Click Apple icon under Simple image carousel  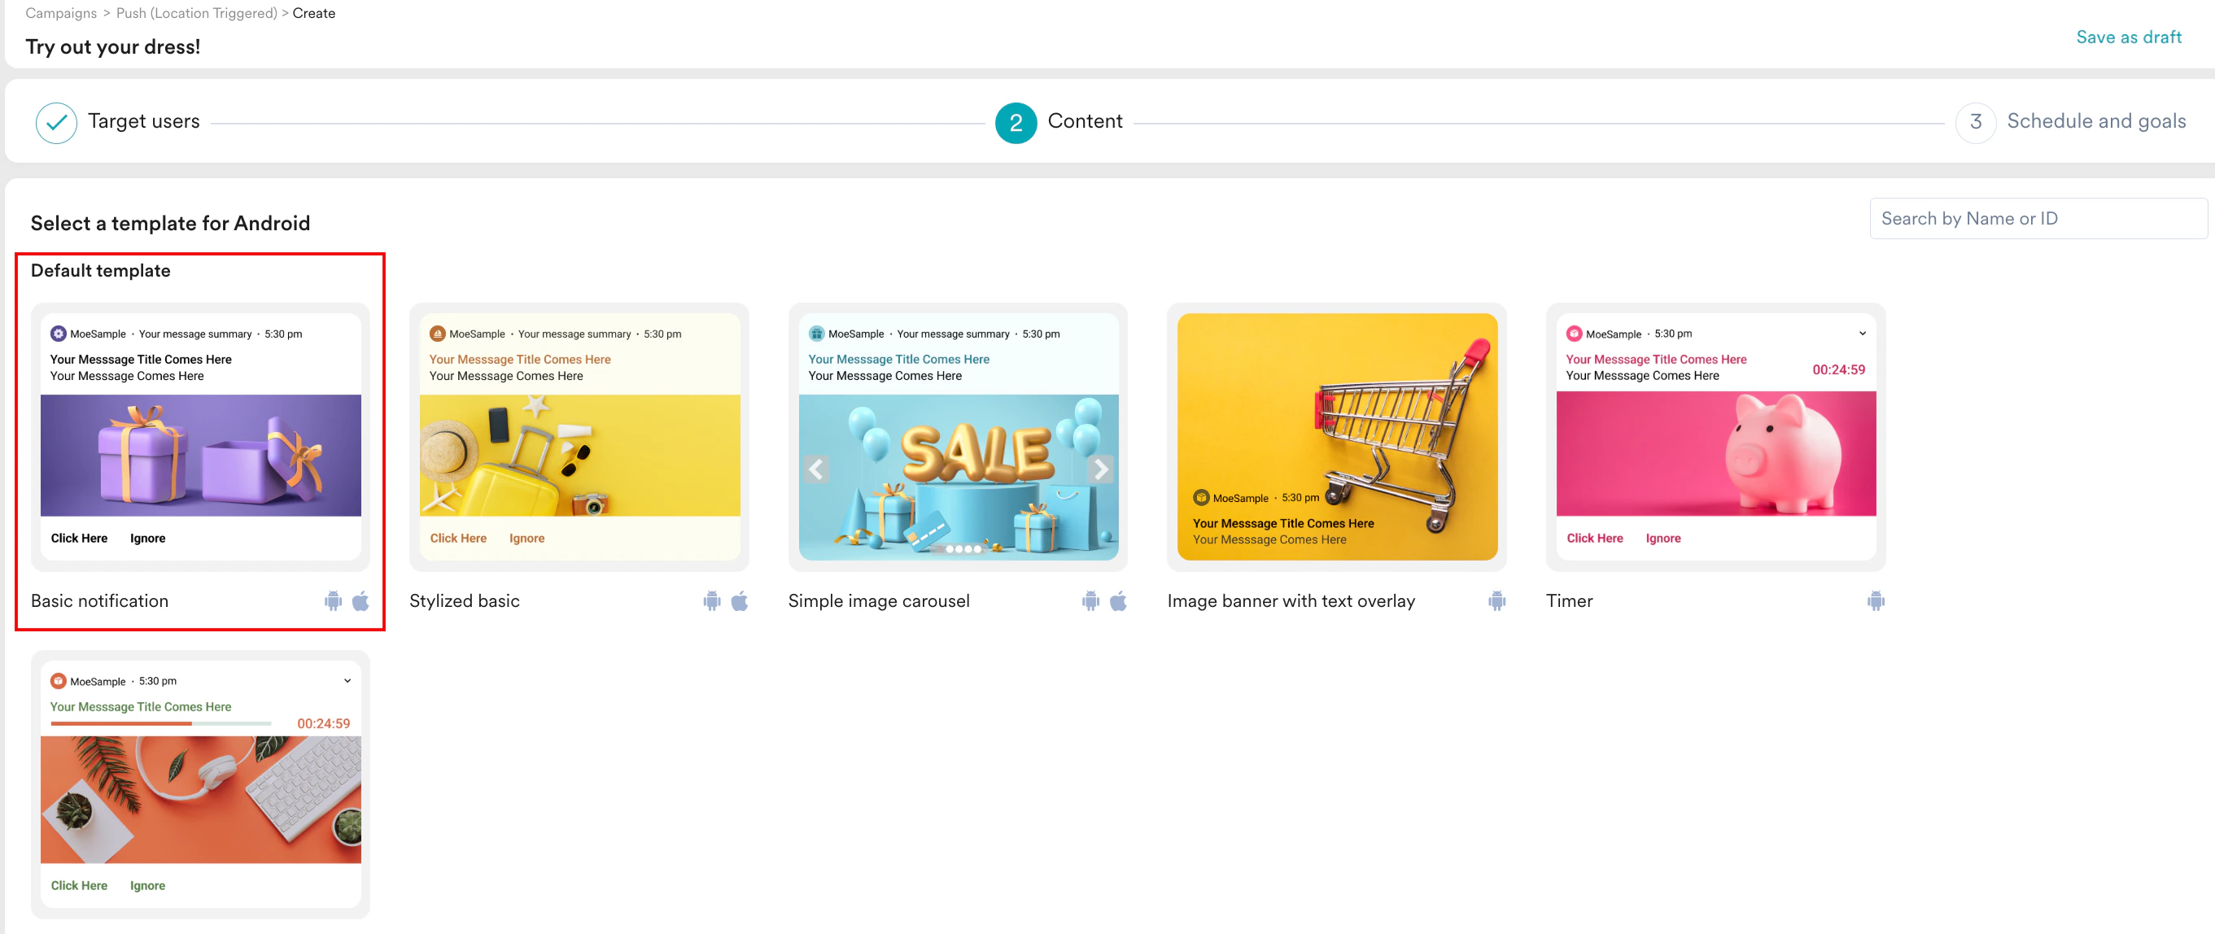[x=1118, y=600]
